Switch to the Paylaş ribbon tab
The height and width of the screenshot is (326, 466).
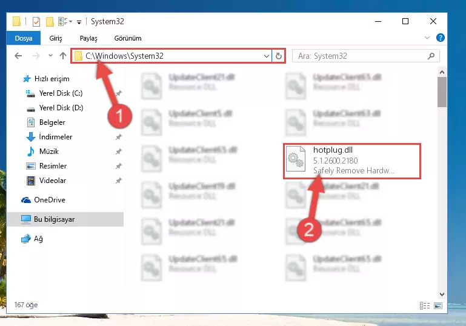point(88,38)
